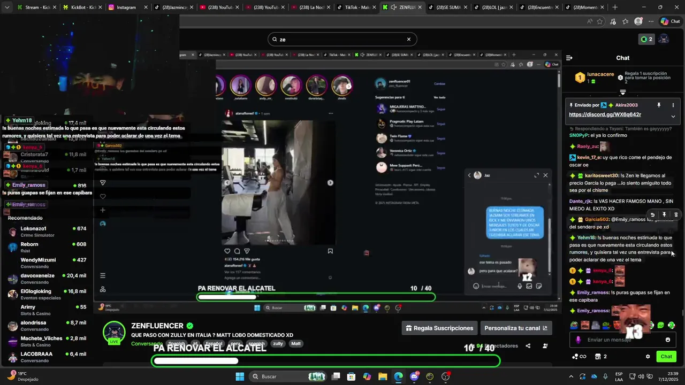Image resolution: width=685 pixels, height=385 pixels.
Task: Select the 'zully' stream tag
Action: coord(278,344)
